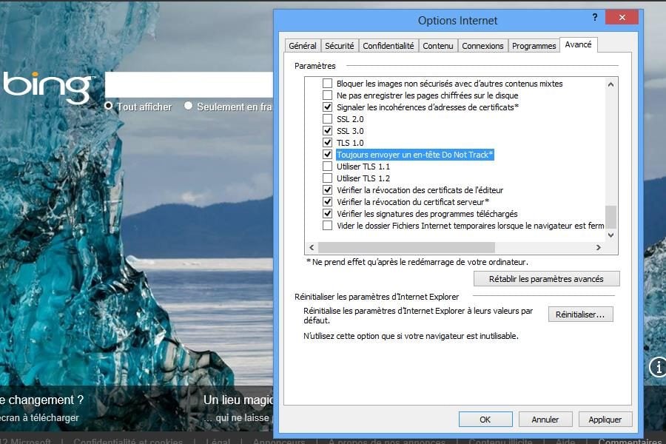This screenshot has width=666, height=444.
Task: Click the 'Réinitialiser...' button
Action: (x=580, y=314)
